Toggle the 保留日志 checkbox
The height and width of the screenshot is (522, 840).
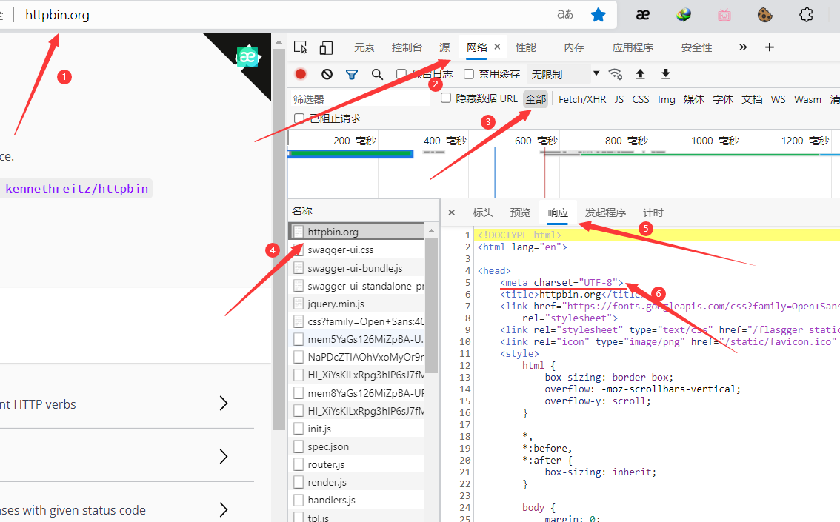pos(401,74)
